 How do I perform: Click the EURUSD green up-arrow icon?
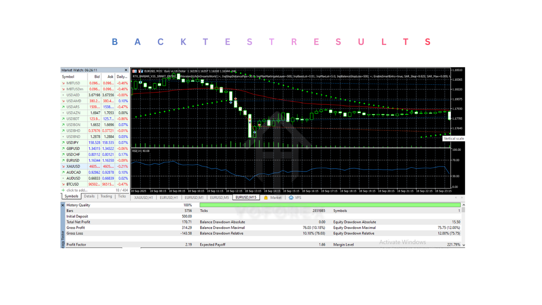click(64, 161)
